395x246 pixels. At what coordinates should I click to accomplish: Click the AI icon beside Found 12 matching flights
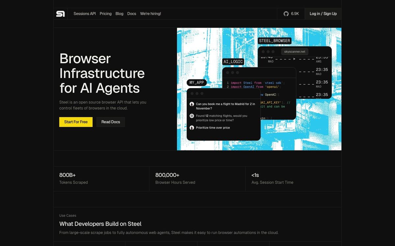click(192, 116)
